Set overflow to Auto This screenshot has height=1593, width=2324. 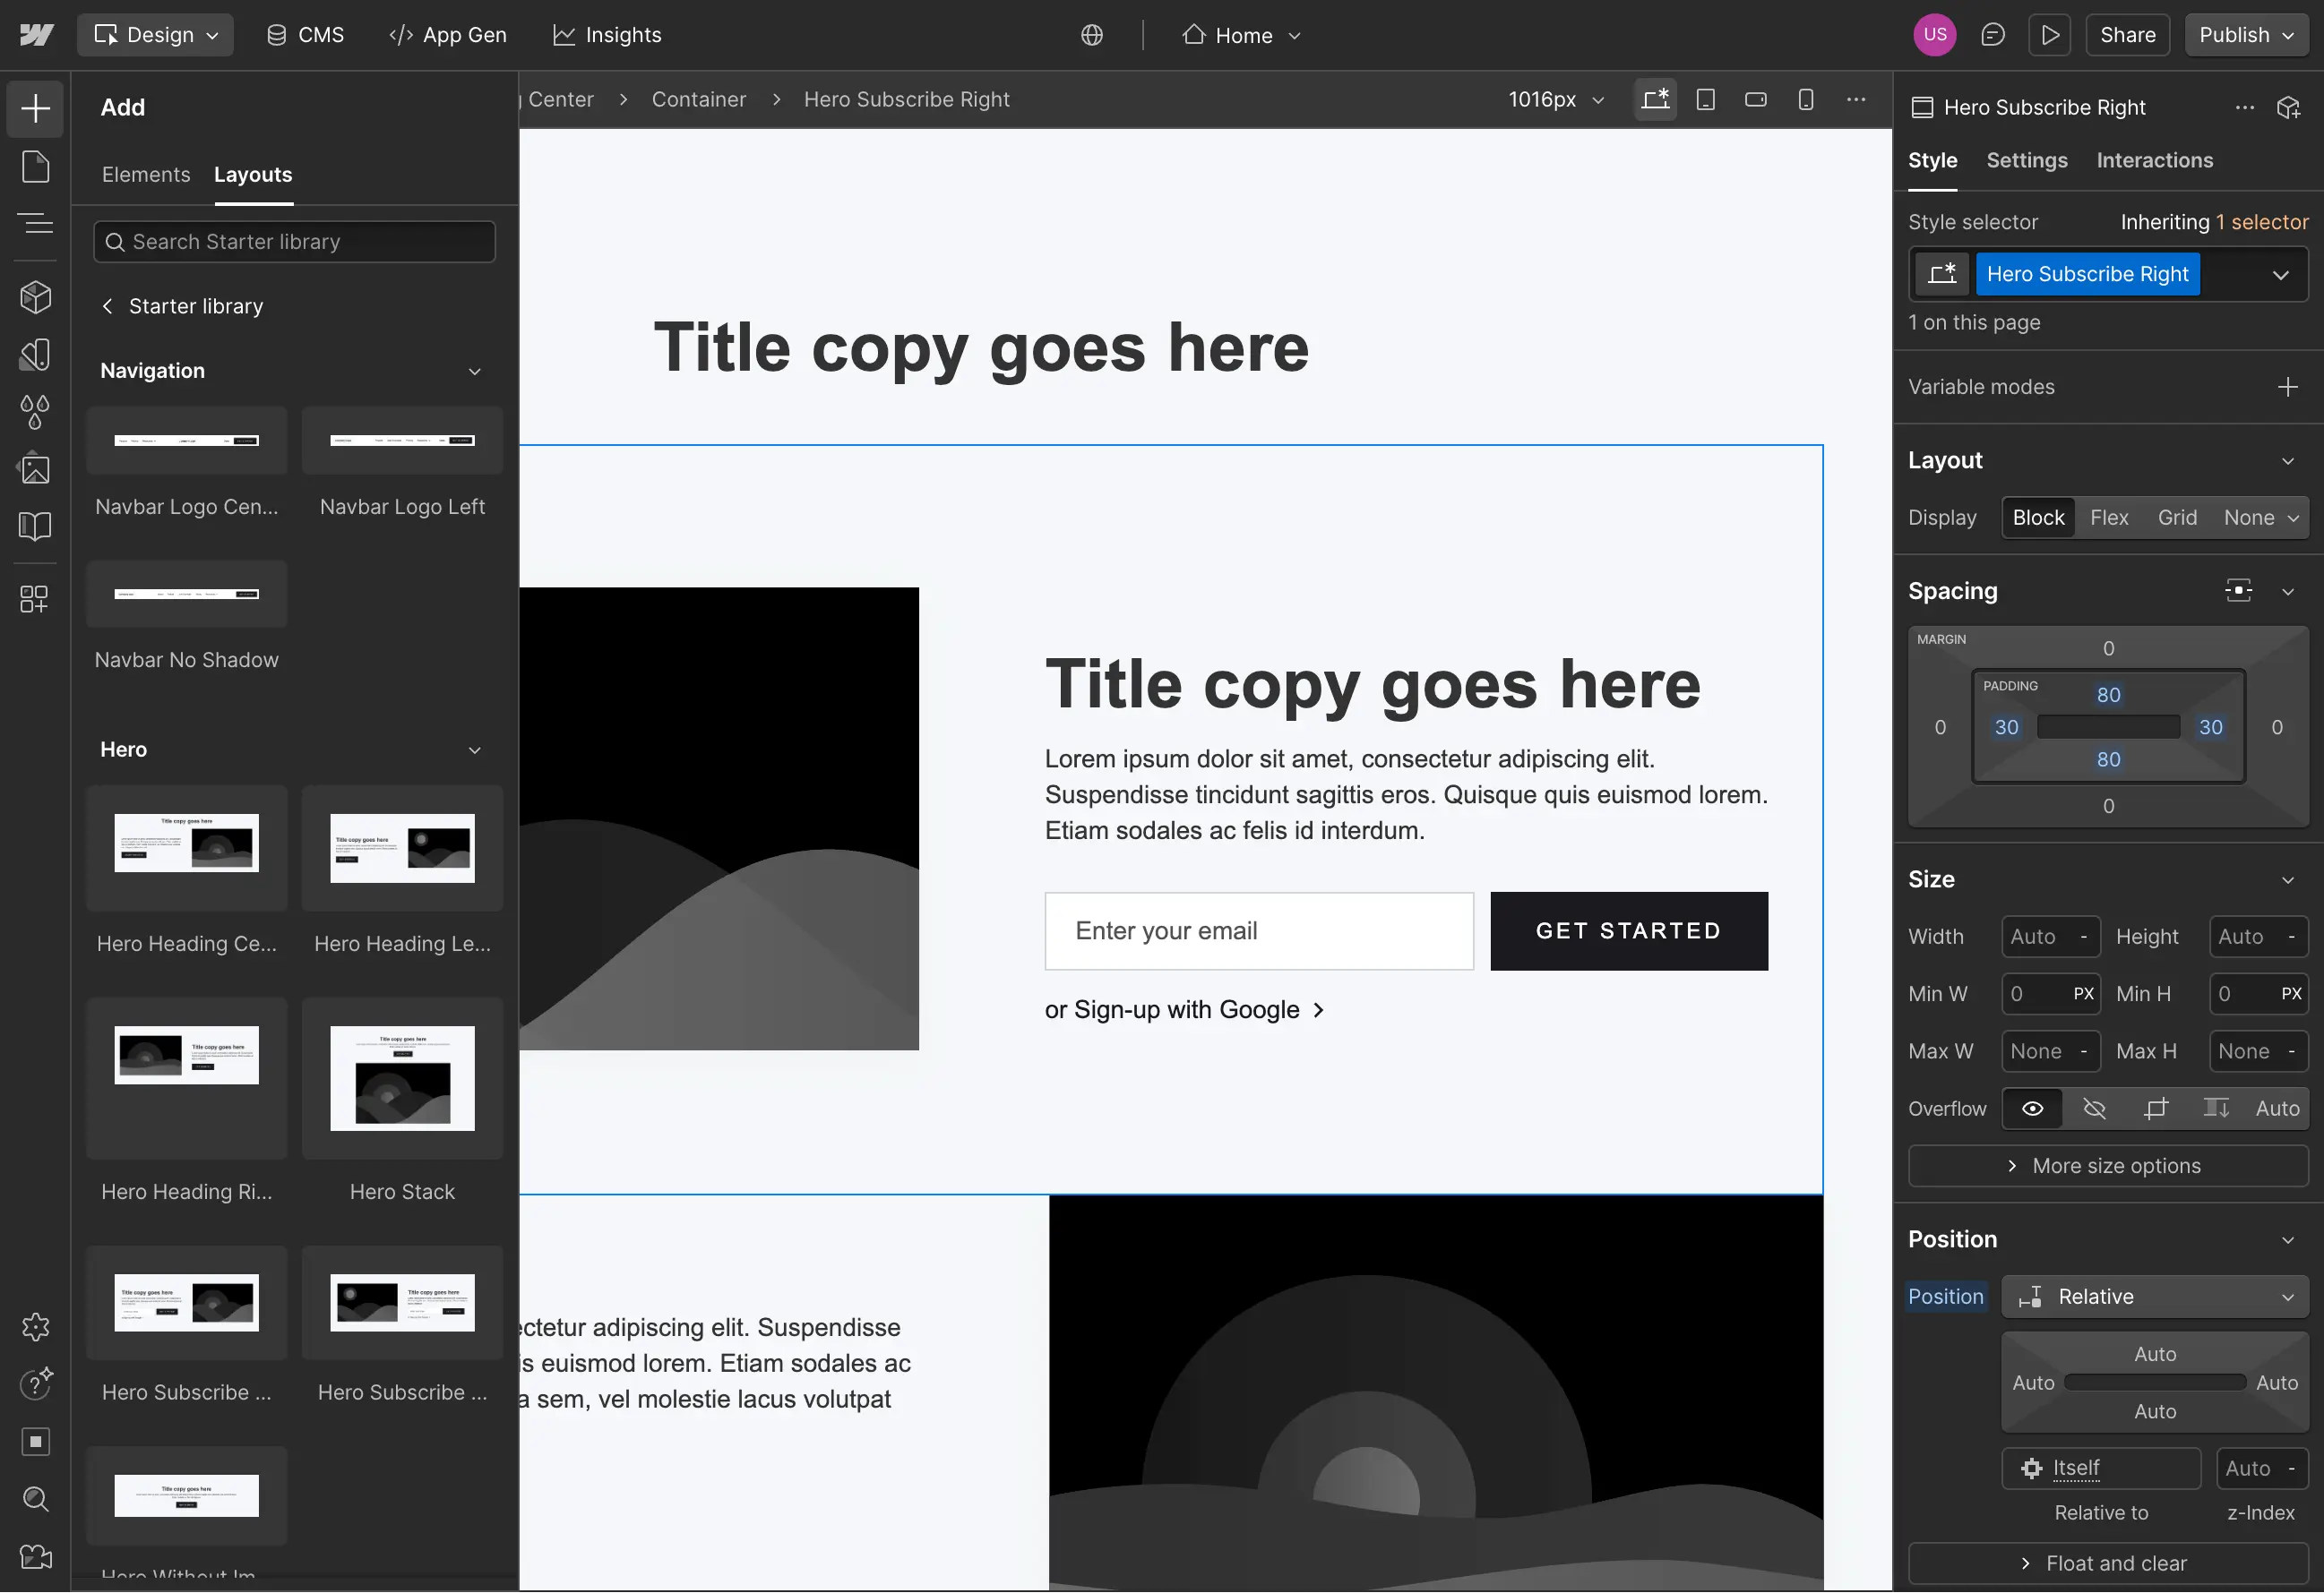2277,1109
